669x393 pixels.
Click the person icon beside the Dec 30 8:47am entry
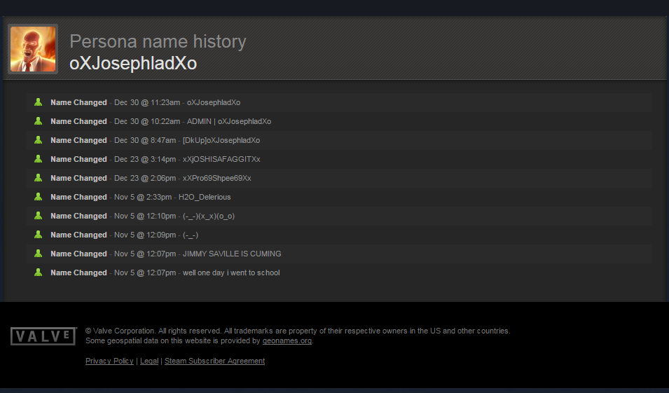tap(38, 139)
